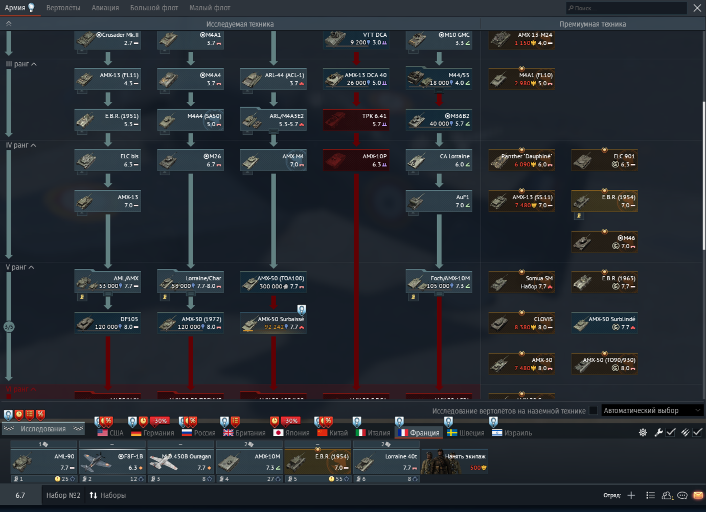Viewport: 706px width, 512px height.
Task: Switch to the Вертолёты tab
Action: click(x=63, y=8)
